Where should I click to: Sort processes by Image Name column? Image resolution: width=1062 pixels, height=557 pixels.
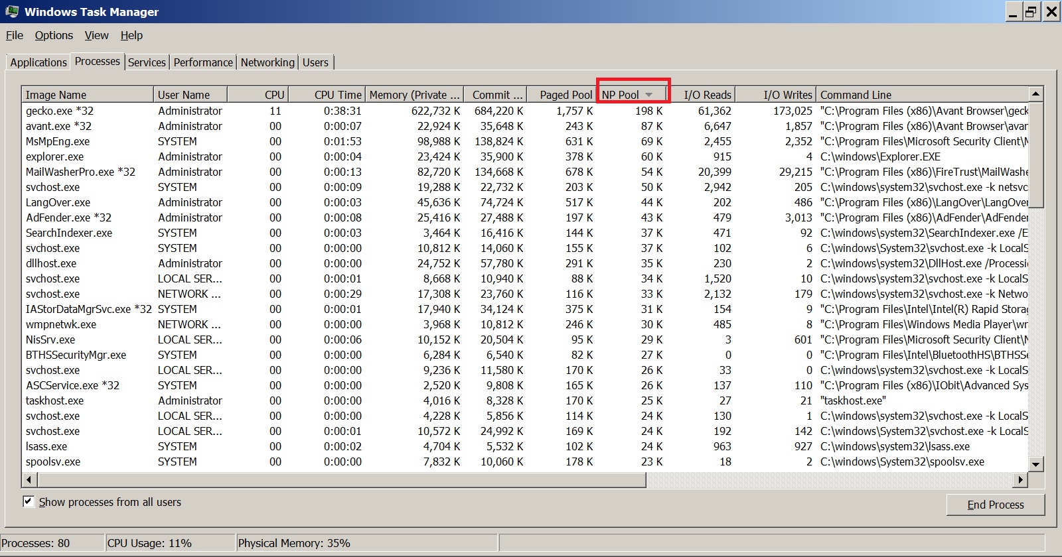tap(88, 95)
